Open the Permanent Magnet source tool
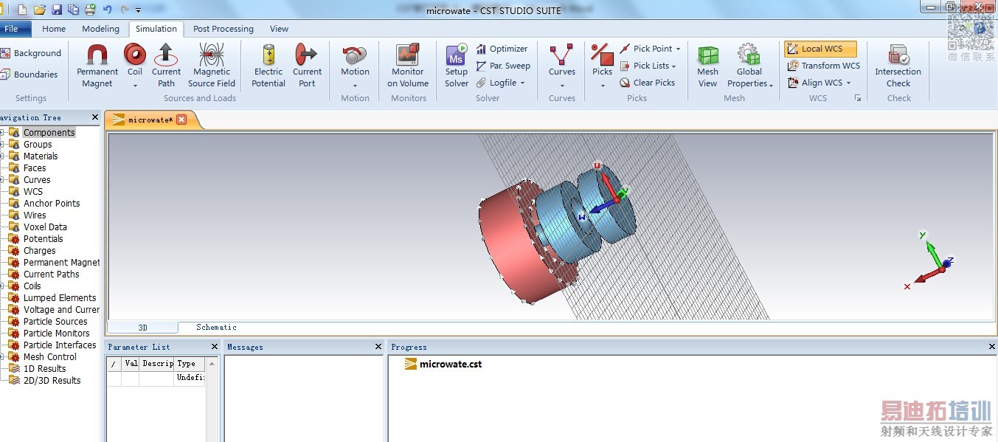The width and height of the screenshot is (998, 442). coord(97,66)
